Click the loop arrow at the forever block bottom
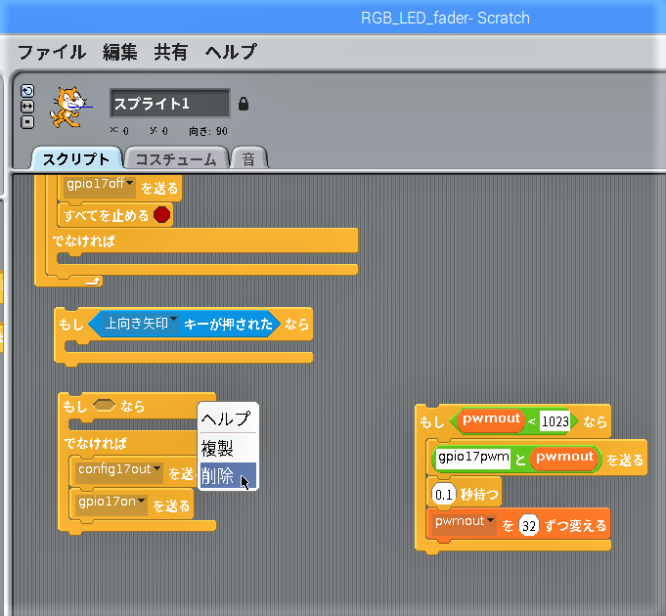This screenshot has width=666, height=616. point(93,281)
